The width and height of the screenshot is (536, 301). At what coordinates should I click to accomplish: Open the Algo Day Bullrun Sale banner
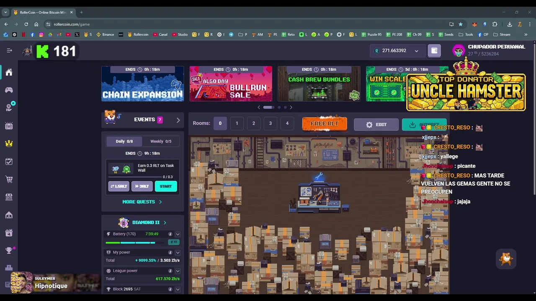tap(231, 84)
